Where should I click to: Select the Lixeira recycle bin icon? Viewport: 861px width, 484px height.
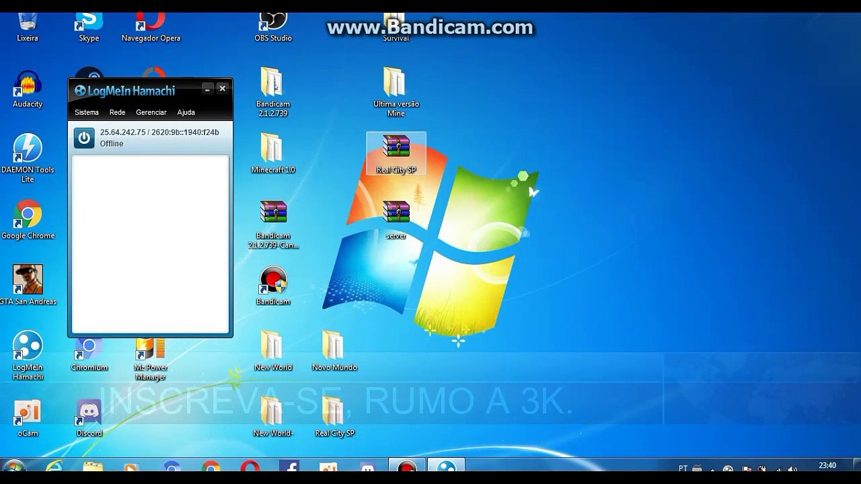coord(28,27)
